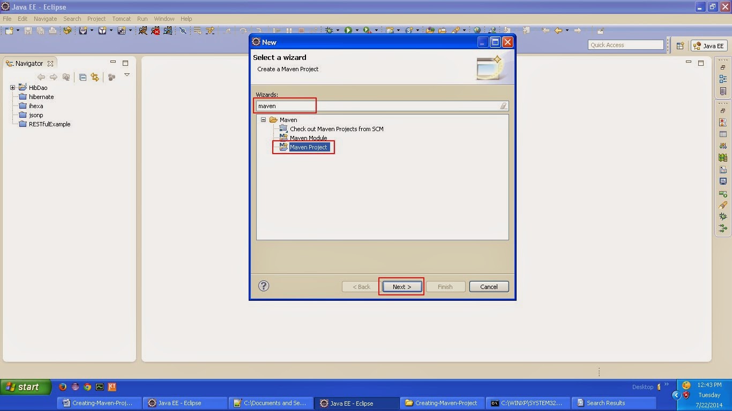Select the RESTfulExample project in the Navigator view
This screenshot has height=411, width=732.
49,124
